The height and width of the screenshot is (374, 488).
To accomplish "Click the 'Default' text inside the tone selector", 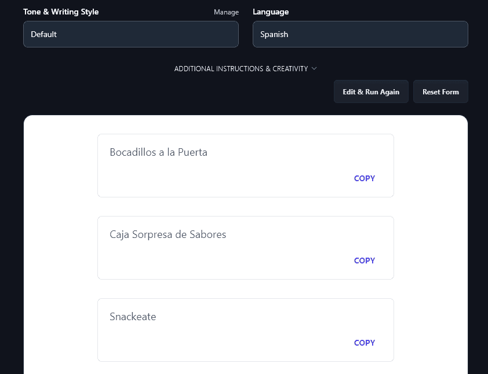I will point(45,34).
